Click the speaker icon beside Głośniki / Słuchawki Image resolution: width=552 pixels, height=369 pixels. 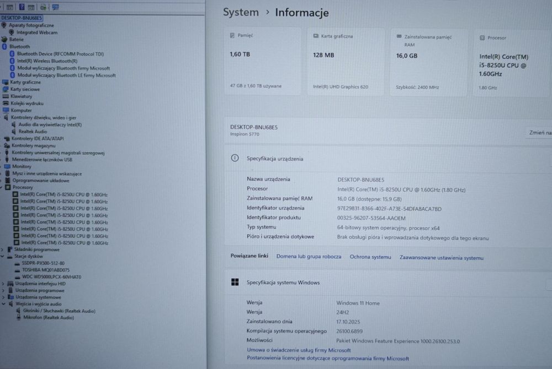(x=18, y=311)
